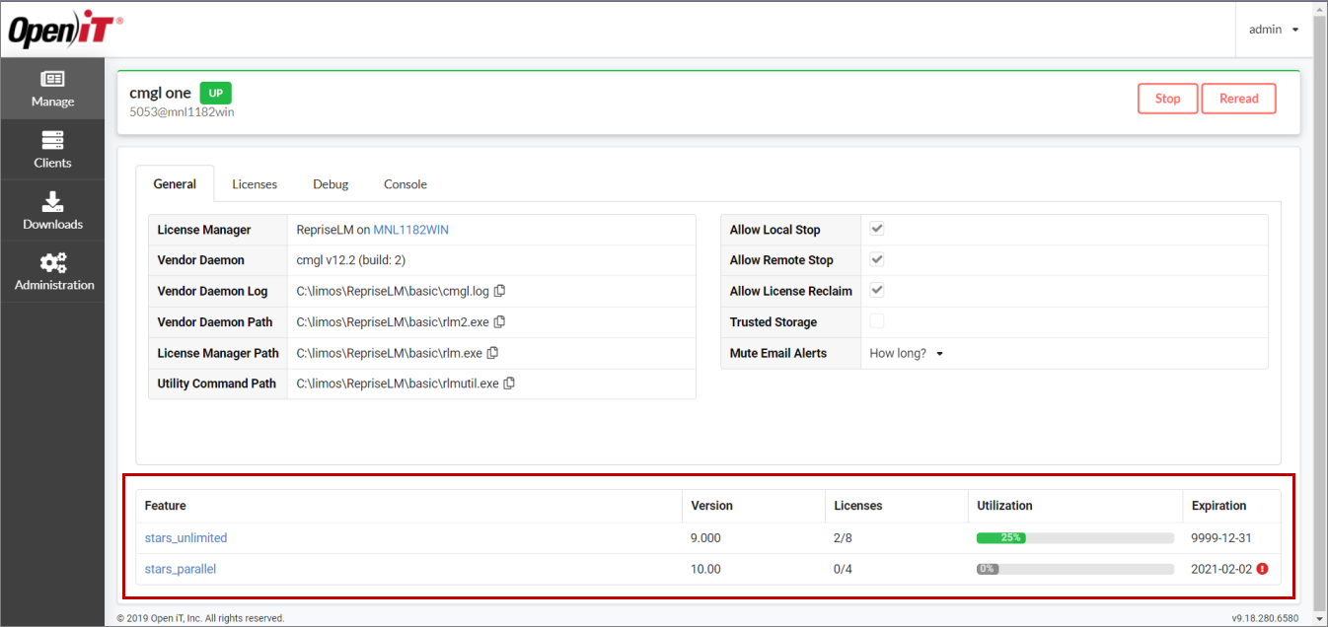Click the 0% utilization bar for stars_parallel
This screenshot has height=627, width=1328.
pos(1075,569)
